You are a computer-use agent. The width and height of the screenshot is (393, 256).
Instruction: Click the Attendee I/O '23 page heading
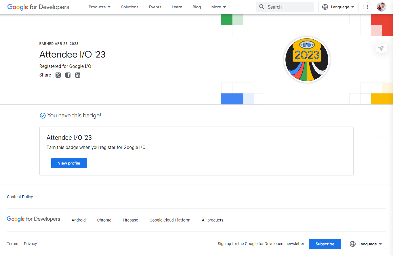click(73, 54)
